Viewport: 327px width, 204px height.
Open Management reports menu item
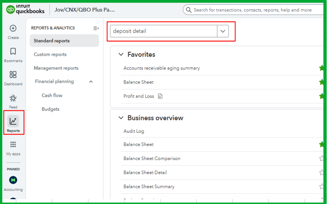[x=56, y=68]
